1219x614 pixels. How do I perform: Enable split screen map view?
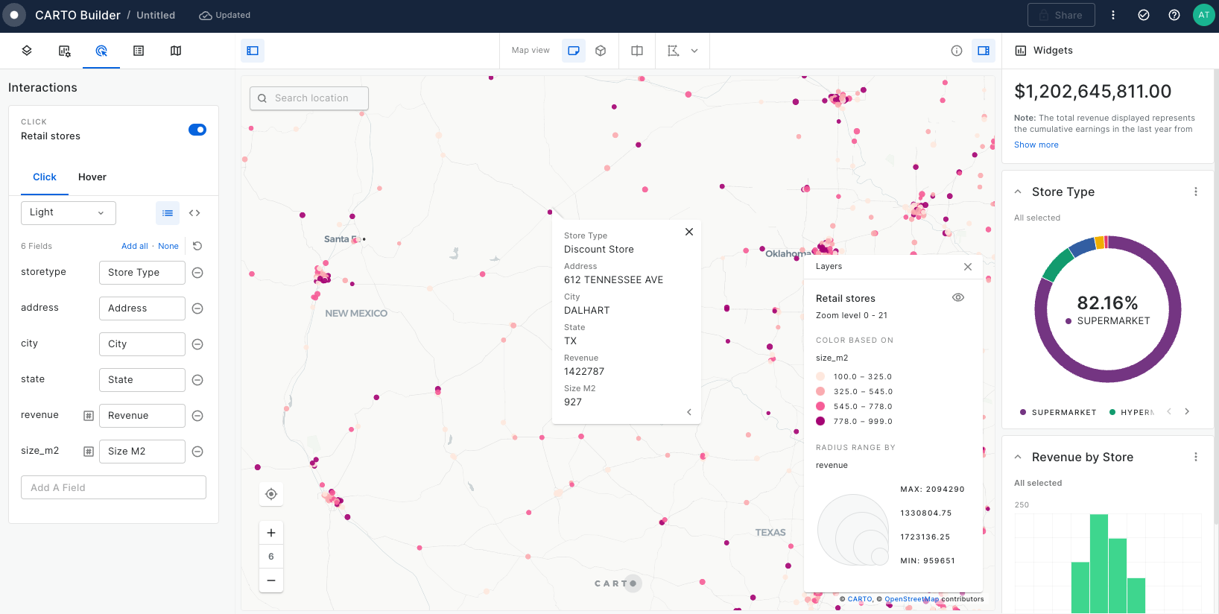pos(637,51)
